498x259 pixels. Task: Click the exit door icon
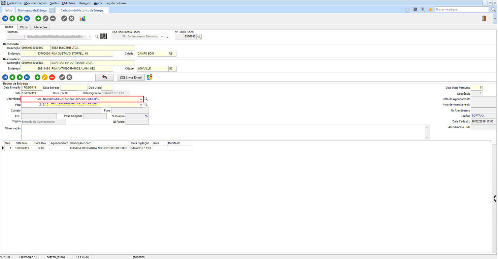click(x=484, y=19)
